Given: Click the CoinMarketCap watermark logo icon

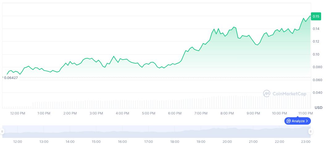Looking at the screenshot, I should point(267,93).
